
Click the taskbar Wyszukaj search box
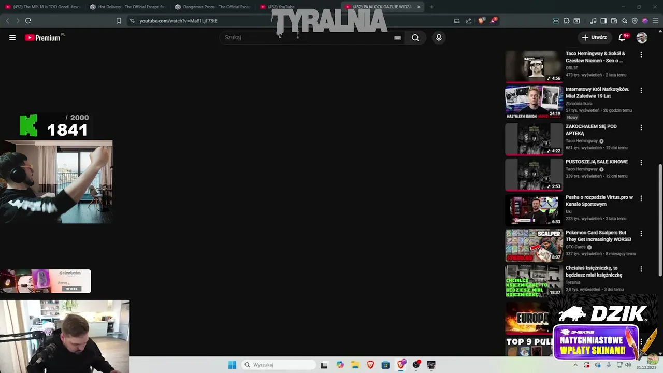coord(279,365)
